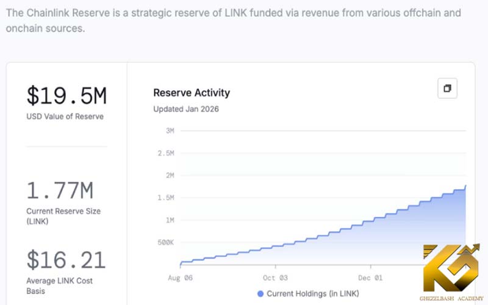Click the Aug 06 x-axis date label

[x=180, y=277]
